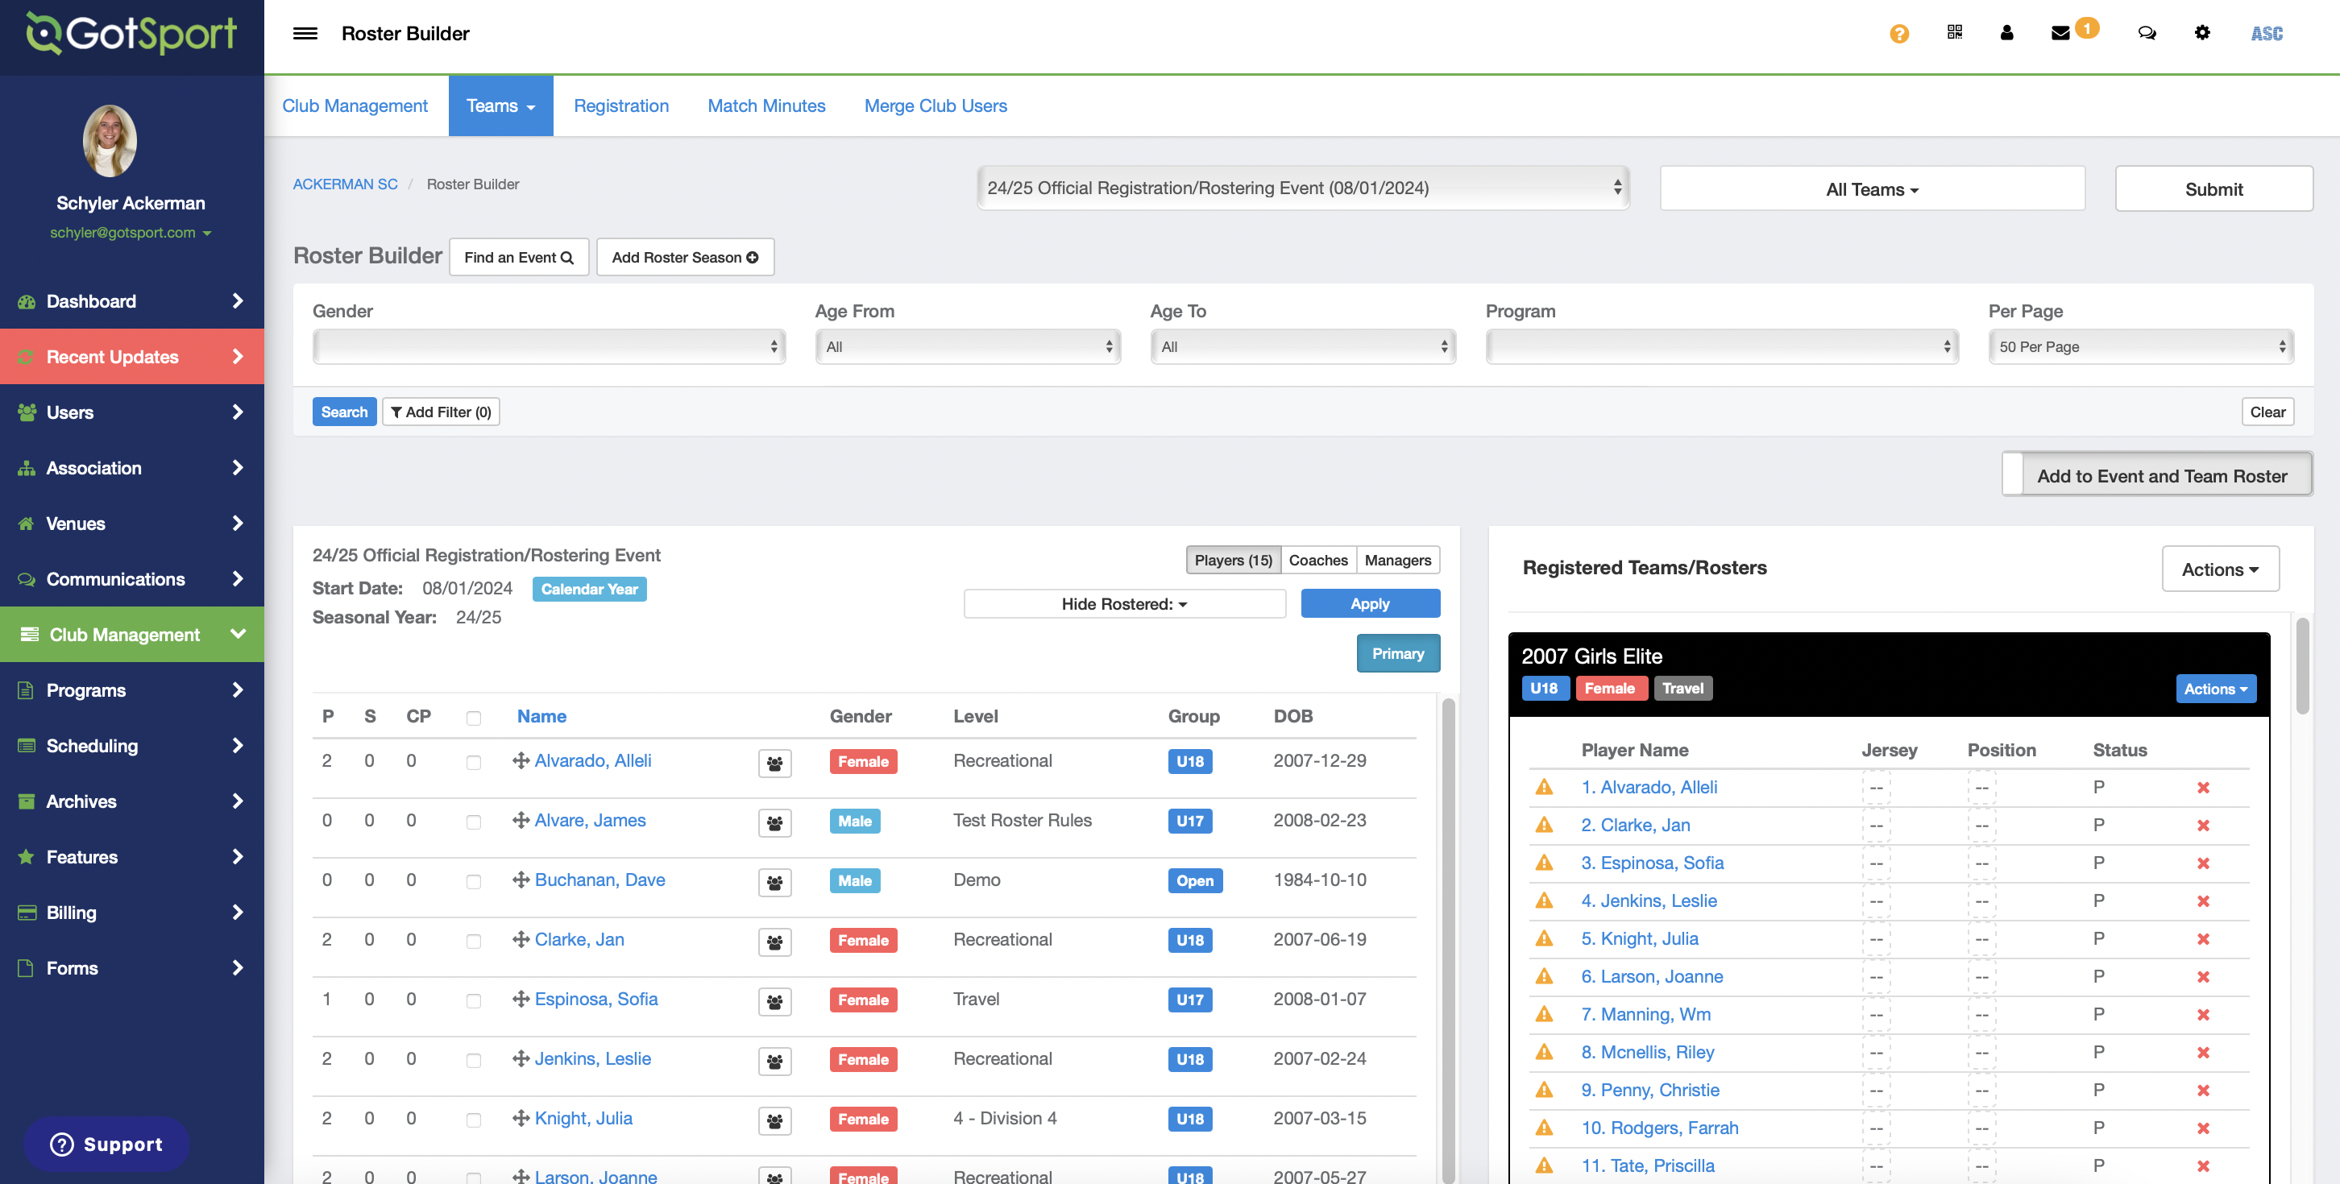The image size is (2340, 1184).
Task: Check the box for Espinosa, Sofia
Action: [x=473, y=1000]
